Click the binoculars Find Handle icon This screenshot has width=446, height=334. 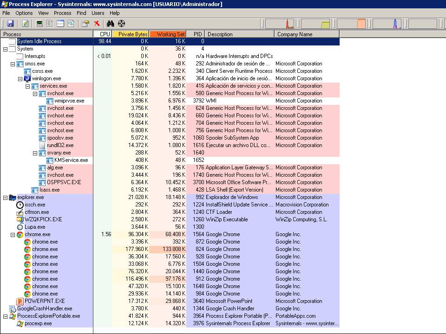(x=111, y=24)
